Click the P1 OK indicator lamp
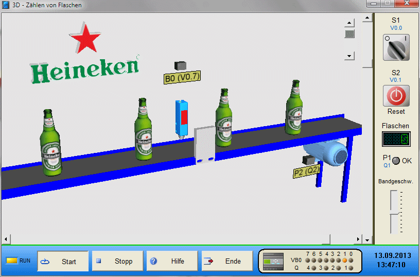Viewport: 420px width, 277px height. tap(396, 161)
